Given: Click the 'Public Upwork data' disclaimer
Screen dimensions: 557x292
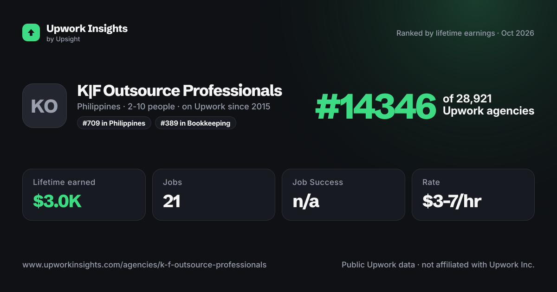Looking at the screenshot, I should 438,265.
